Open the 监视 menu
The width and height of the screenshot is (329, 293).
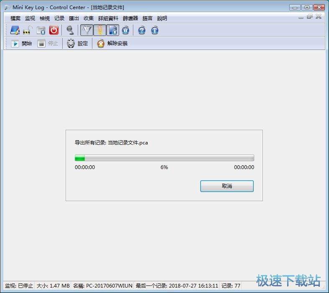(x=30, y=18)
